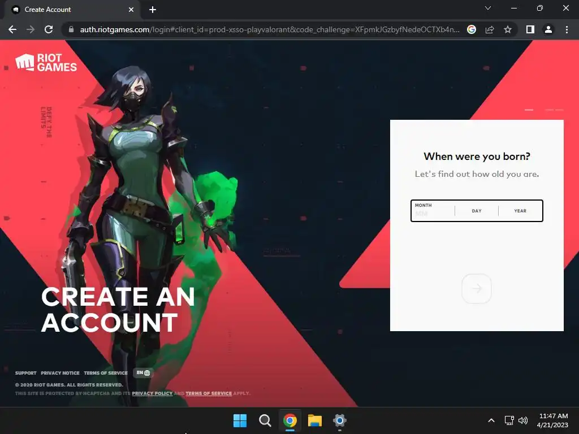Open the Privacy Notice link
The height and width of the screenshot is (434, 579).
[60, 373]
